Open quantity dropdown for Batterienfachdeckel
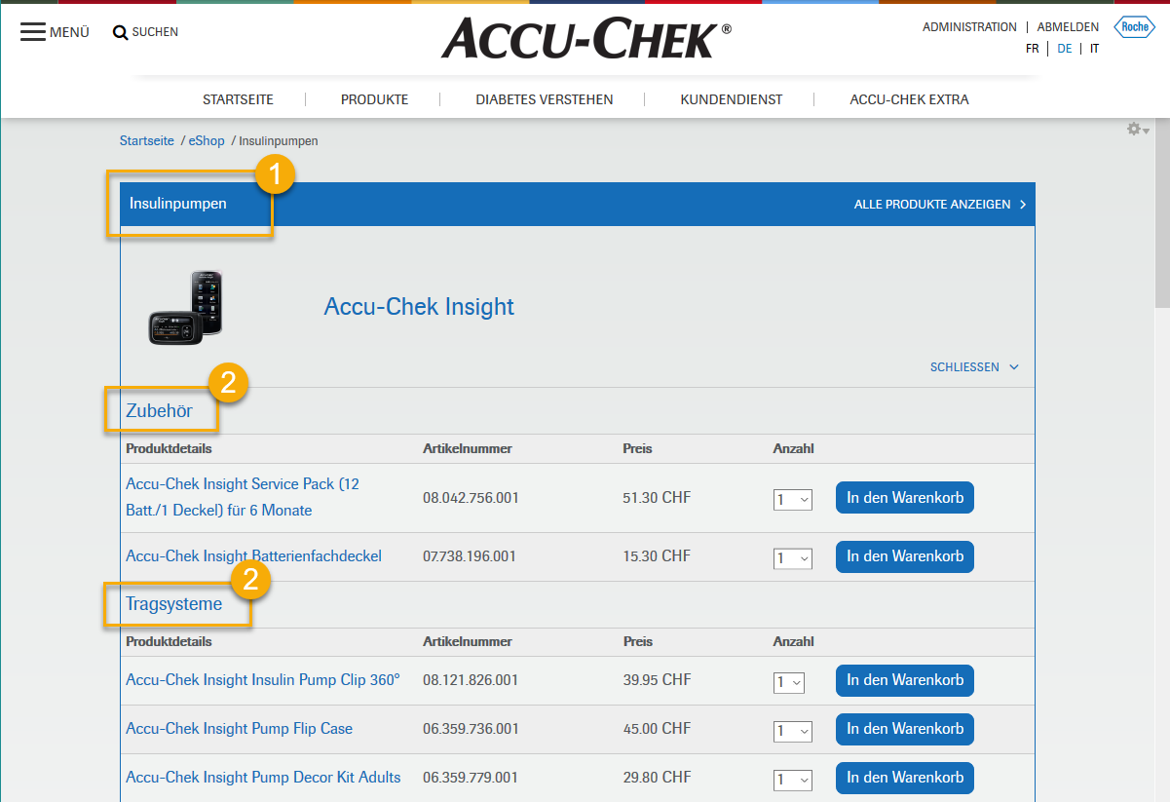 point(792,558)
